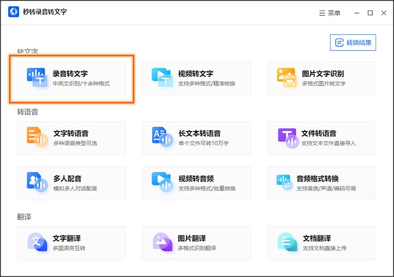Click the 文档翻译 teal document icon
The image size is (394, 277).
coord(287,242)
